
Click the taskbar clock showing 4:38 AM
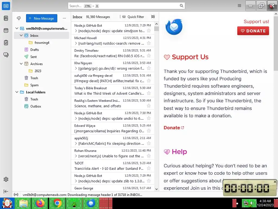click(x=265, y=203)
